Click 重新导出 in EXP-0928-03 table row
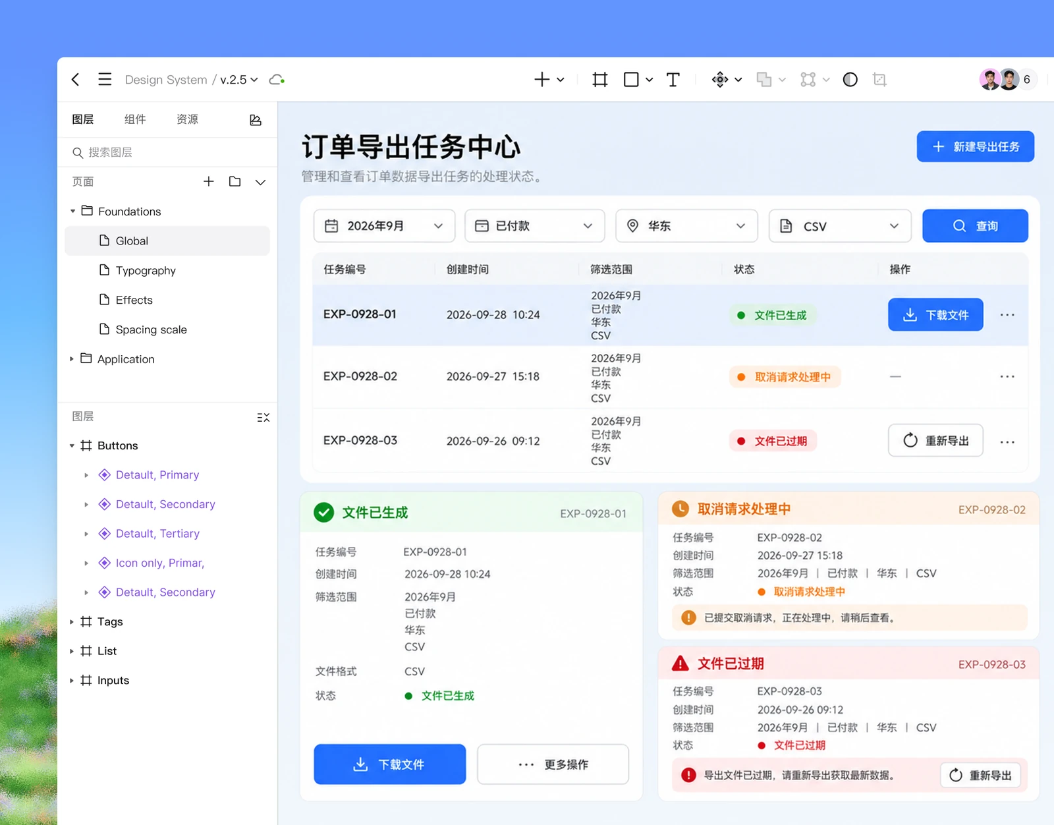 click(935, 440)
